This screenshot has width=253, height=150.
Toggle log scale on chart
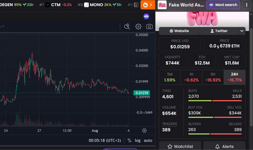pos(137,140)
